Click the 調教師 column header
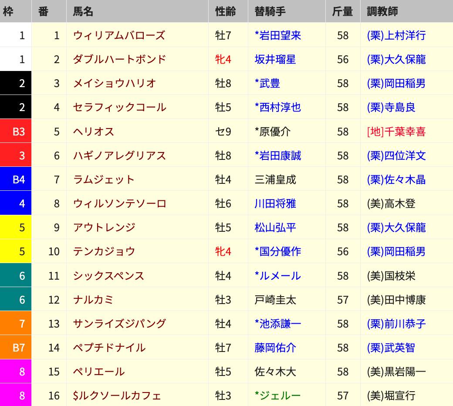The image size is (453, 406). (382, 11)
